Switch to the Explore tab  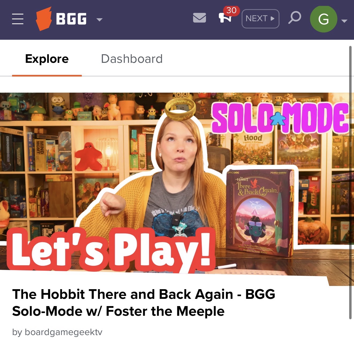click(47, 59)
